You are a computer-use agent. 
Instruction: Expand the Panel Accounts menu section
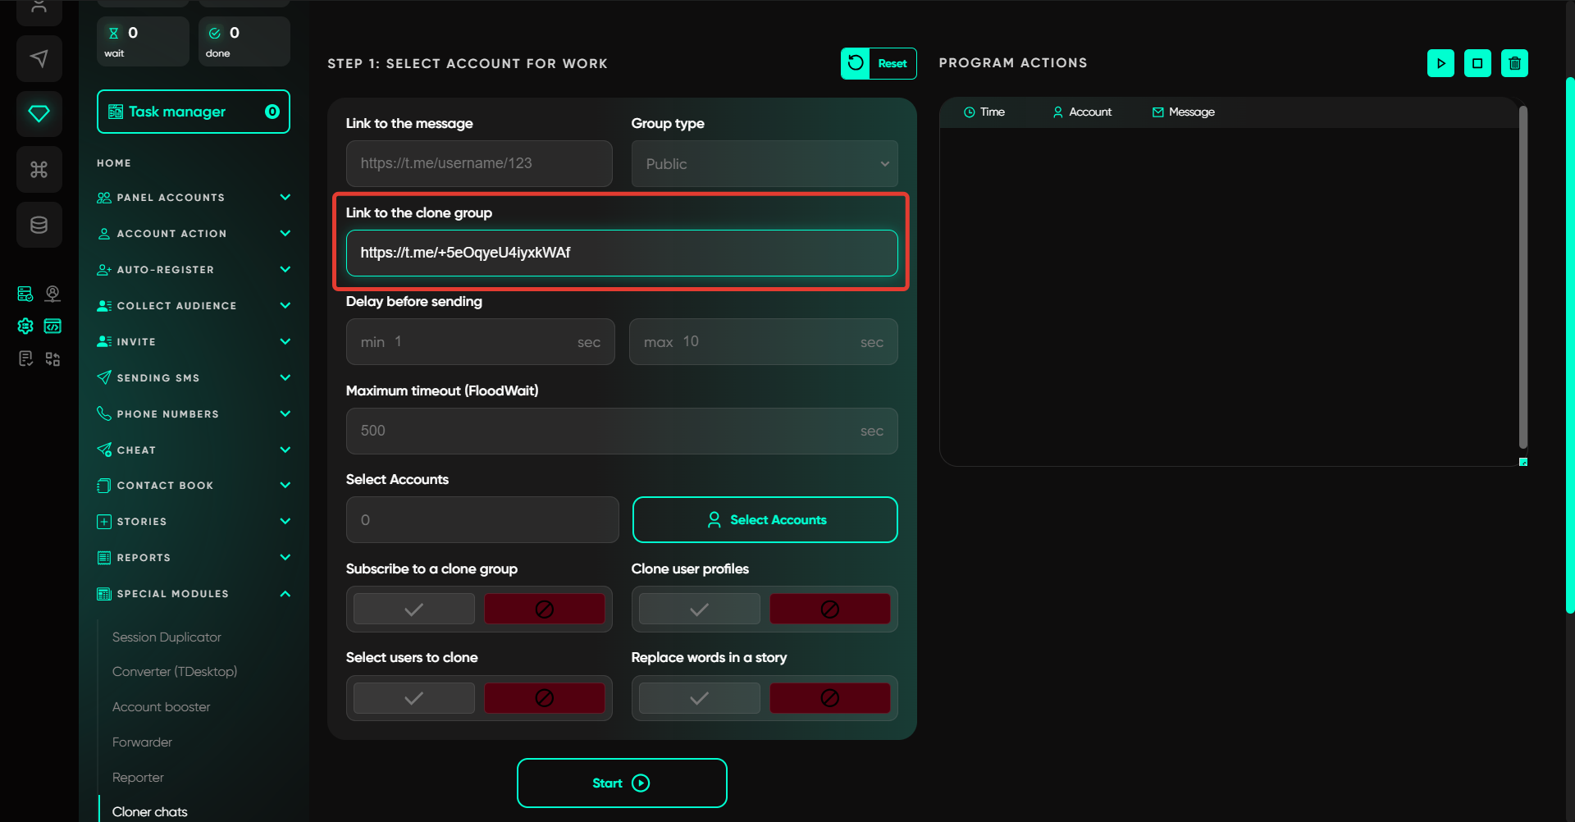(x=194, y=198)
